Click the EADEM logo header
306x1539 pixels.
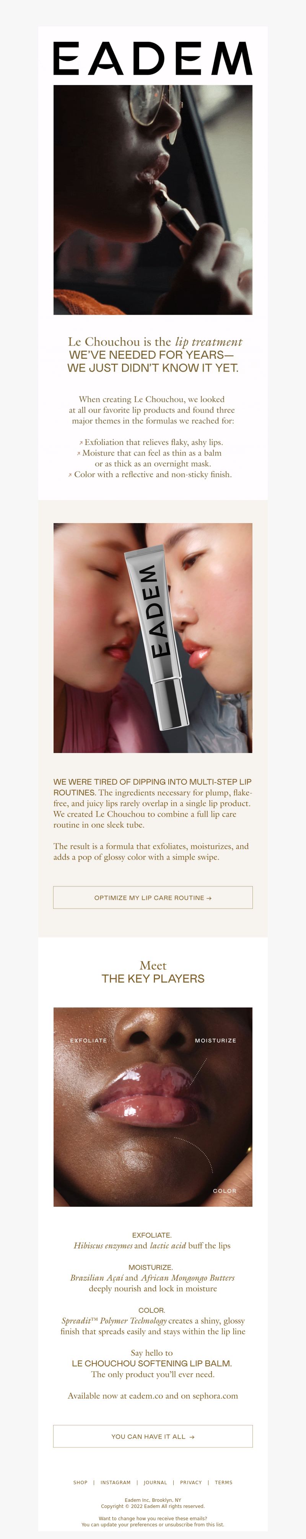153,58
